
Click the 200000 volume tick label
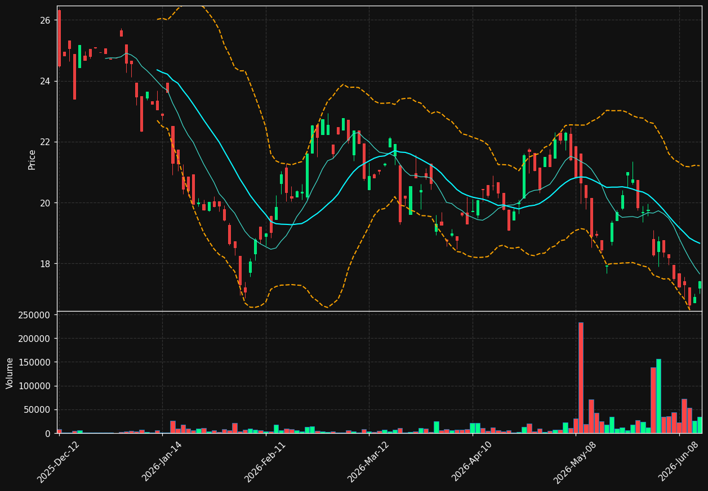pyautogui.click(x=35, y=339)
